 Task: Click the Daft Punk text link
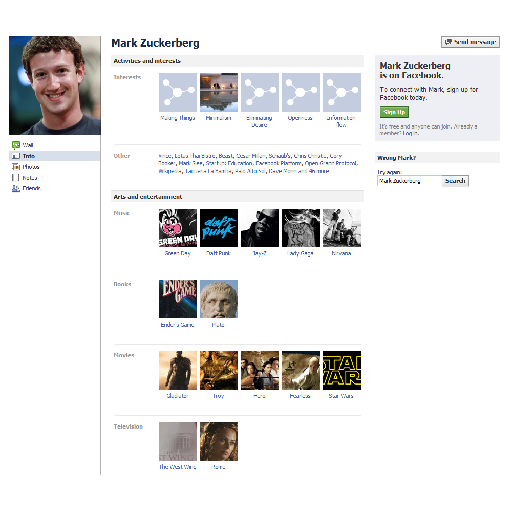point(219,254)
